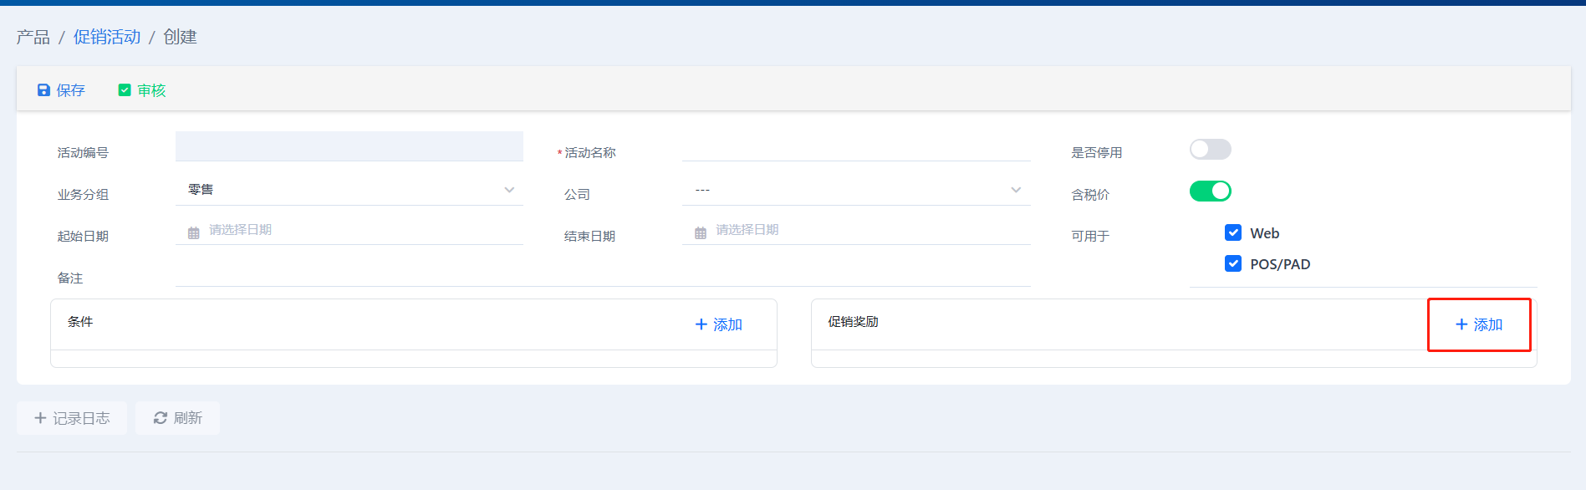Click the 保存 button label
Image resolution: width=1586 pixels, height=490 pixels.
tap(71, 90)
